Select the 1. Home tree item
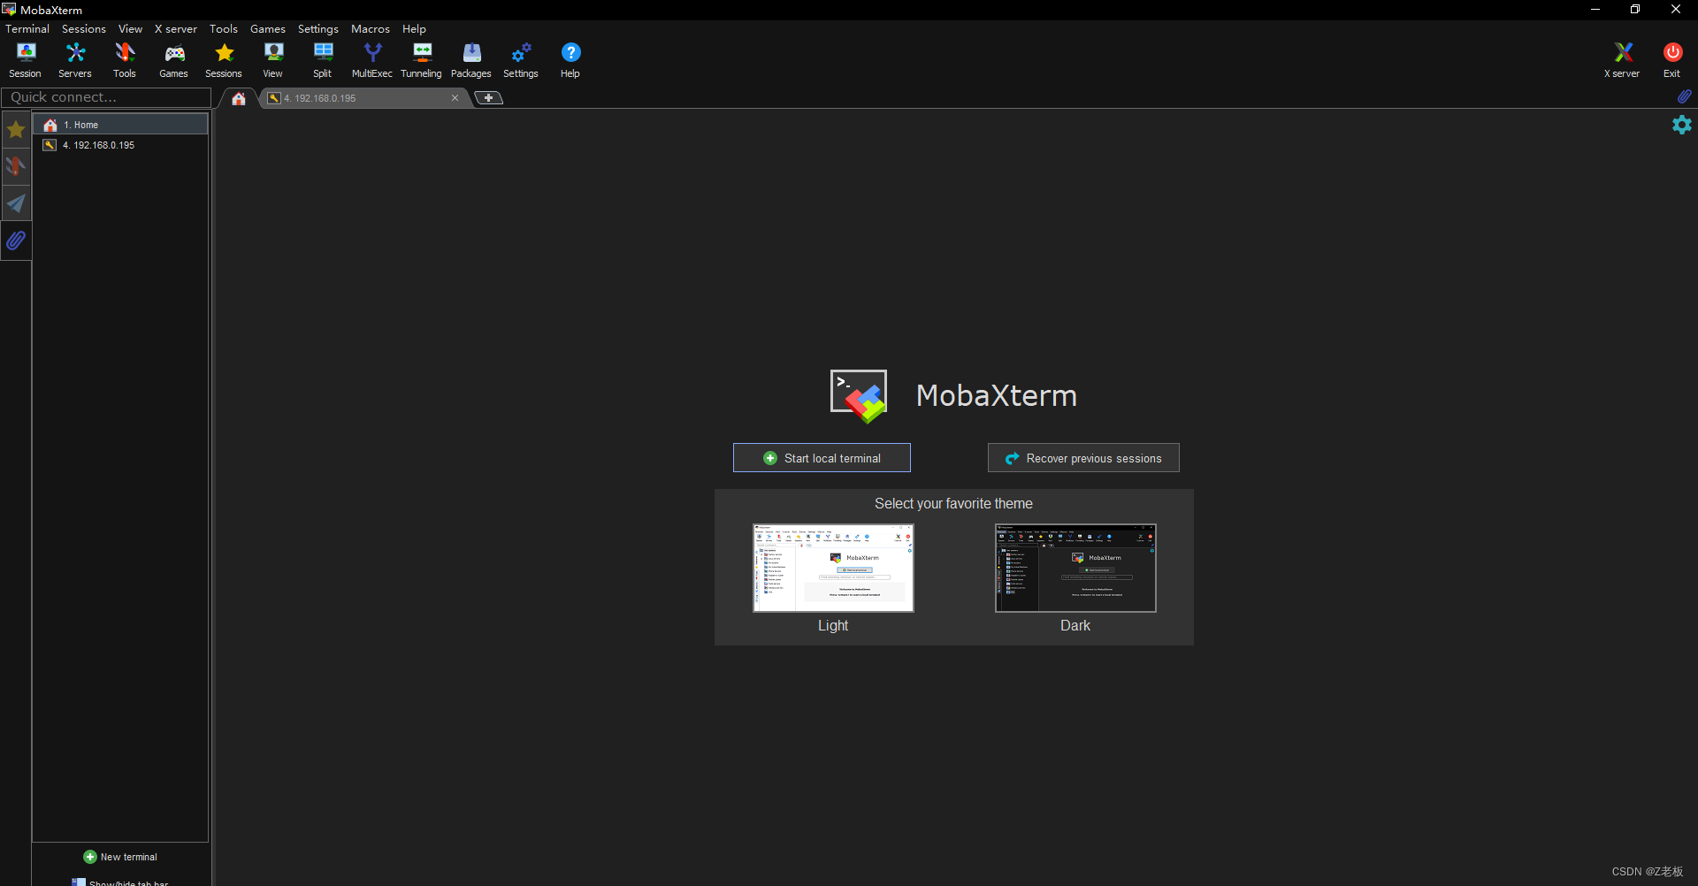Image resolution: width=1698 pixels, height=886 pixels. click(x=120, y=125)
